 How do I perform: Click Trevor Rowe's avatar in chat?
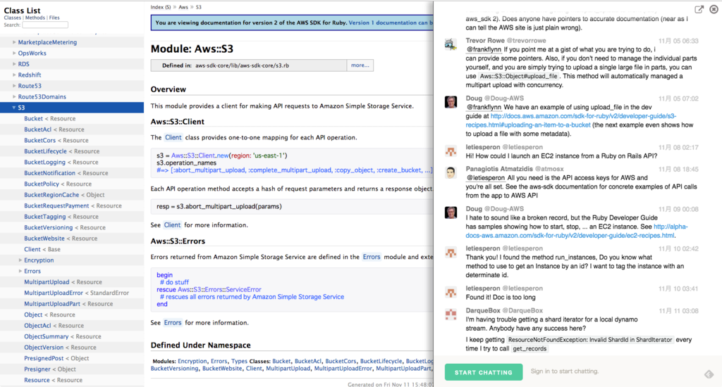tap(451, 44)
